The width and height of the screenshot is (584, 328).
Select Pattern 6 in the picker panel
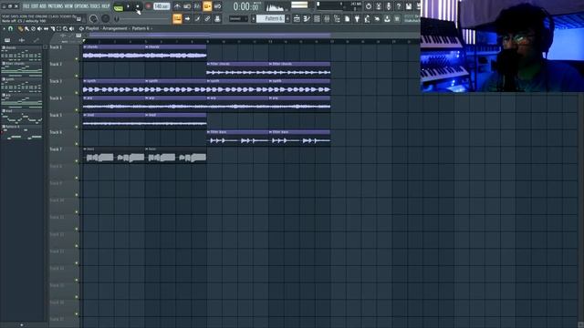(x=22, y=132)
